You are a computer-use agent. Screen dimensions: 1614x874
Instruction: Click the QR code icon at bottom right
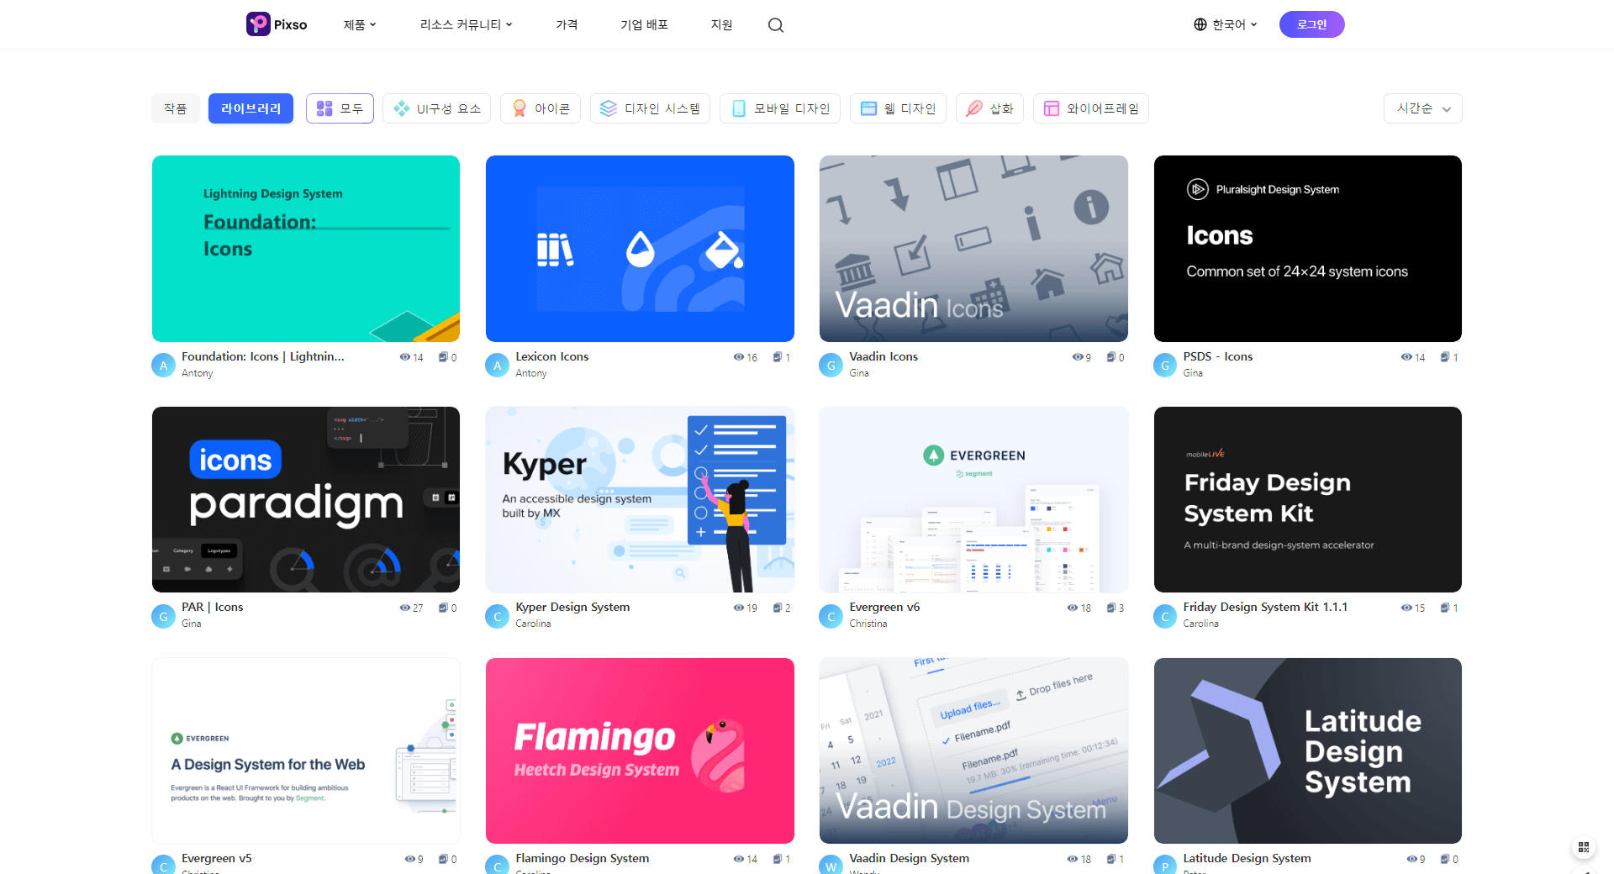point(1584,847)
